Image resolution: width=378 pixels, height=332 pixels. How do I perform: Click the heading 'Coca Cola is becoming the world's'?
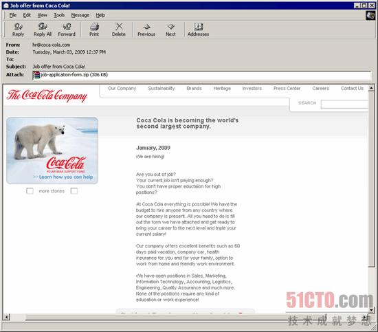[188, 120]
